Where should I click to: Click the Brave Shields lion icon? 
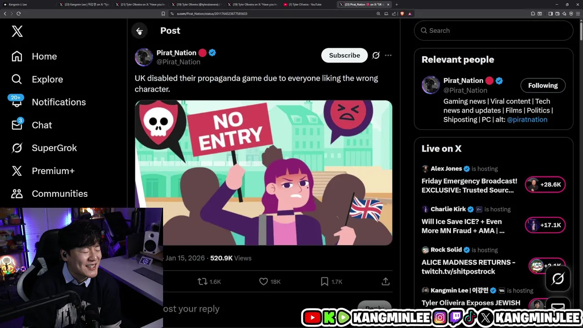(x=402, y=14)
